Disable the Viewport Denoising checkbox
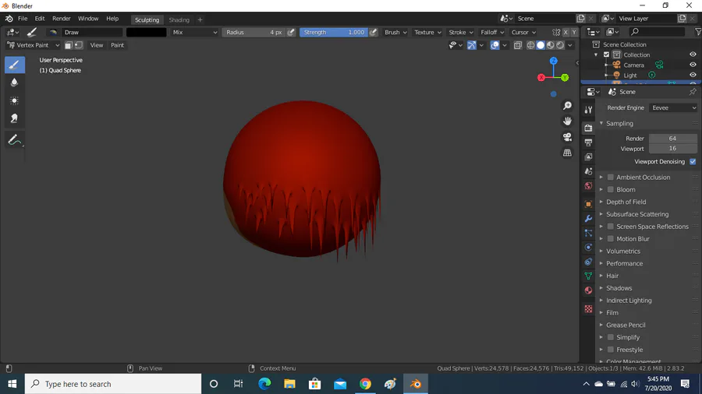The height and width of the screenshot is (394, 702). [693, 162]
